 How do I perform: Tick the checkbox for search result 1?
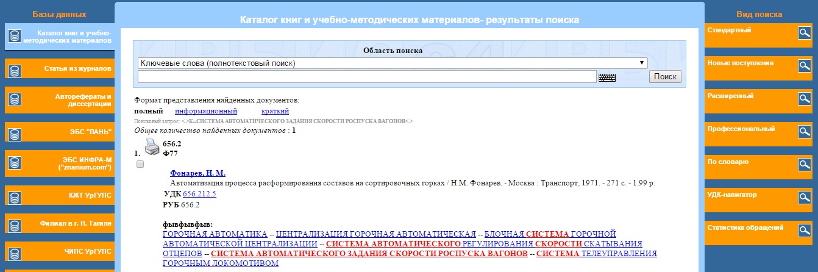tap(140, 165)
